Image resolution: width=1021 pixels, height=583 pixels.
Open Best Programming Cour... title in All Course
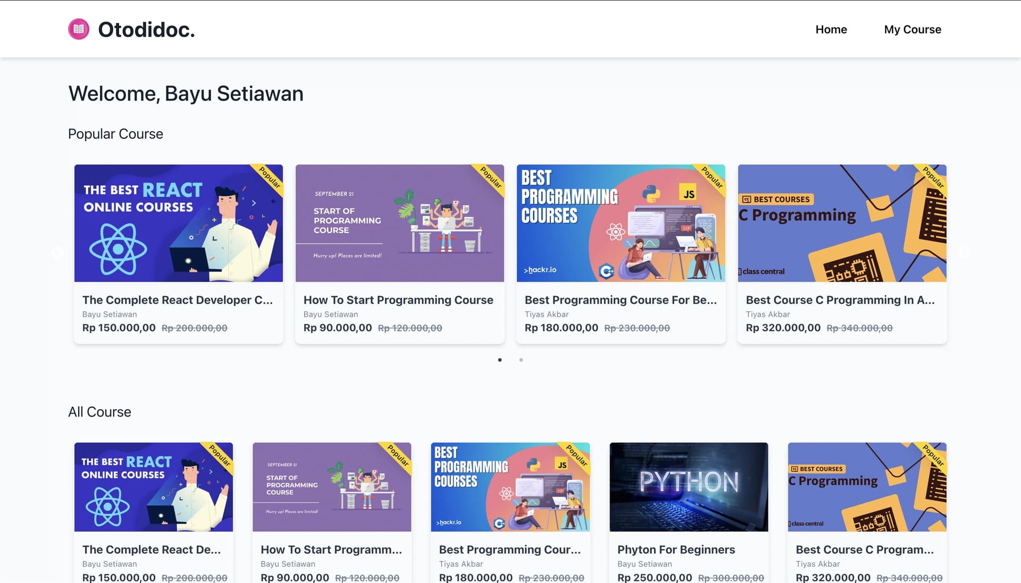coord(510,549)
